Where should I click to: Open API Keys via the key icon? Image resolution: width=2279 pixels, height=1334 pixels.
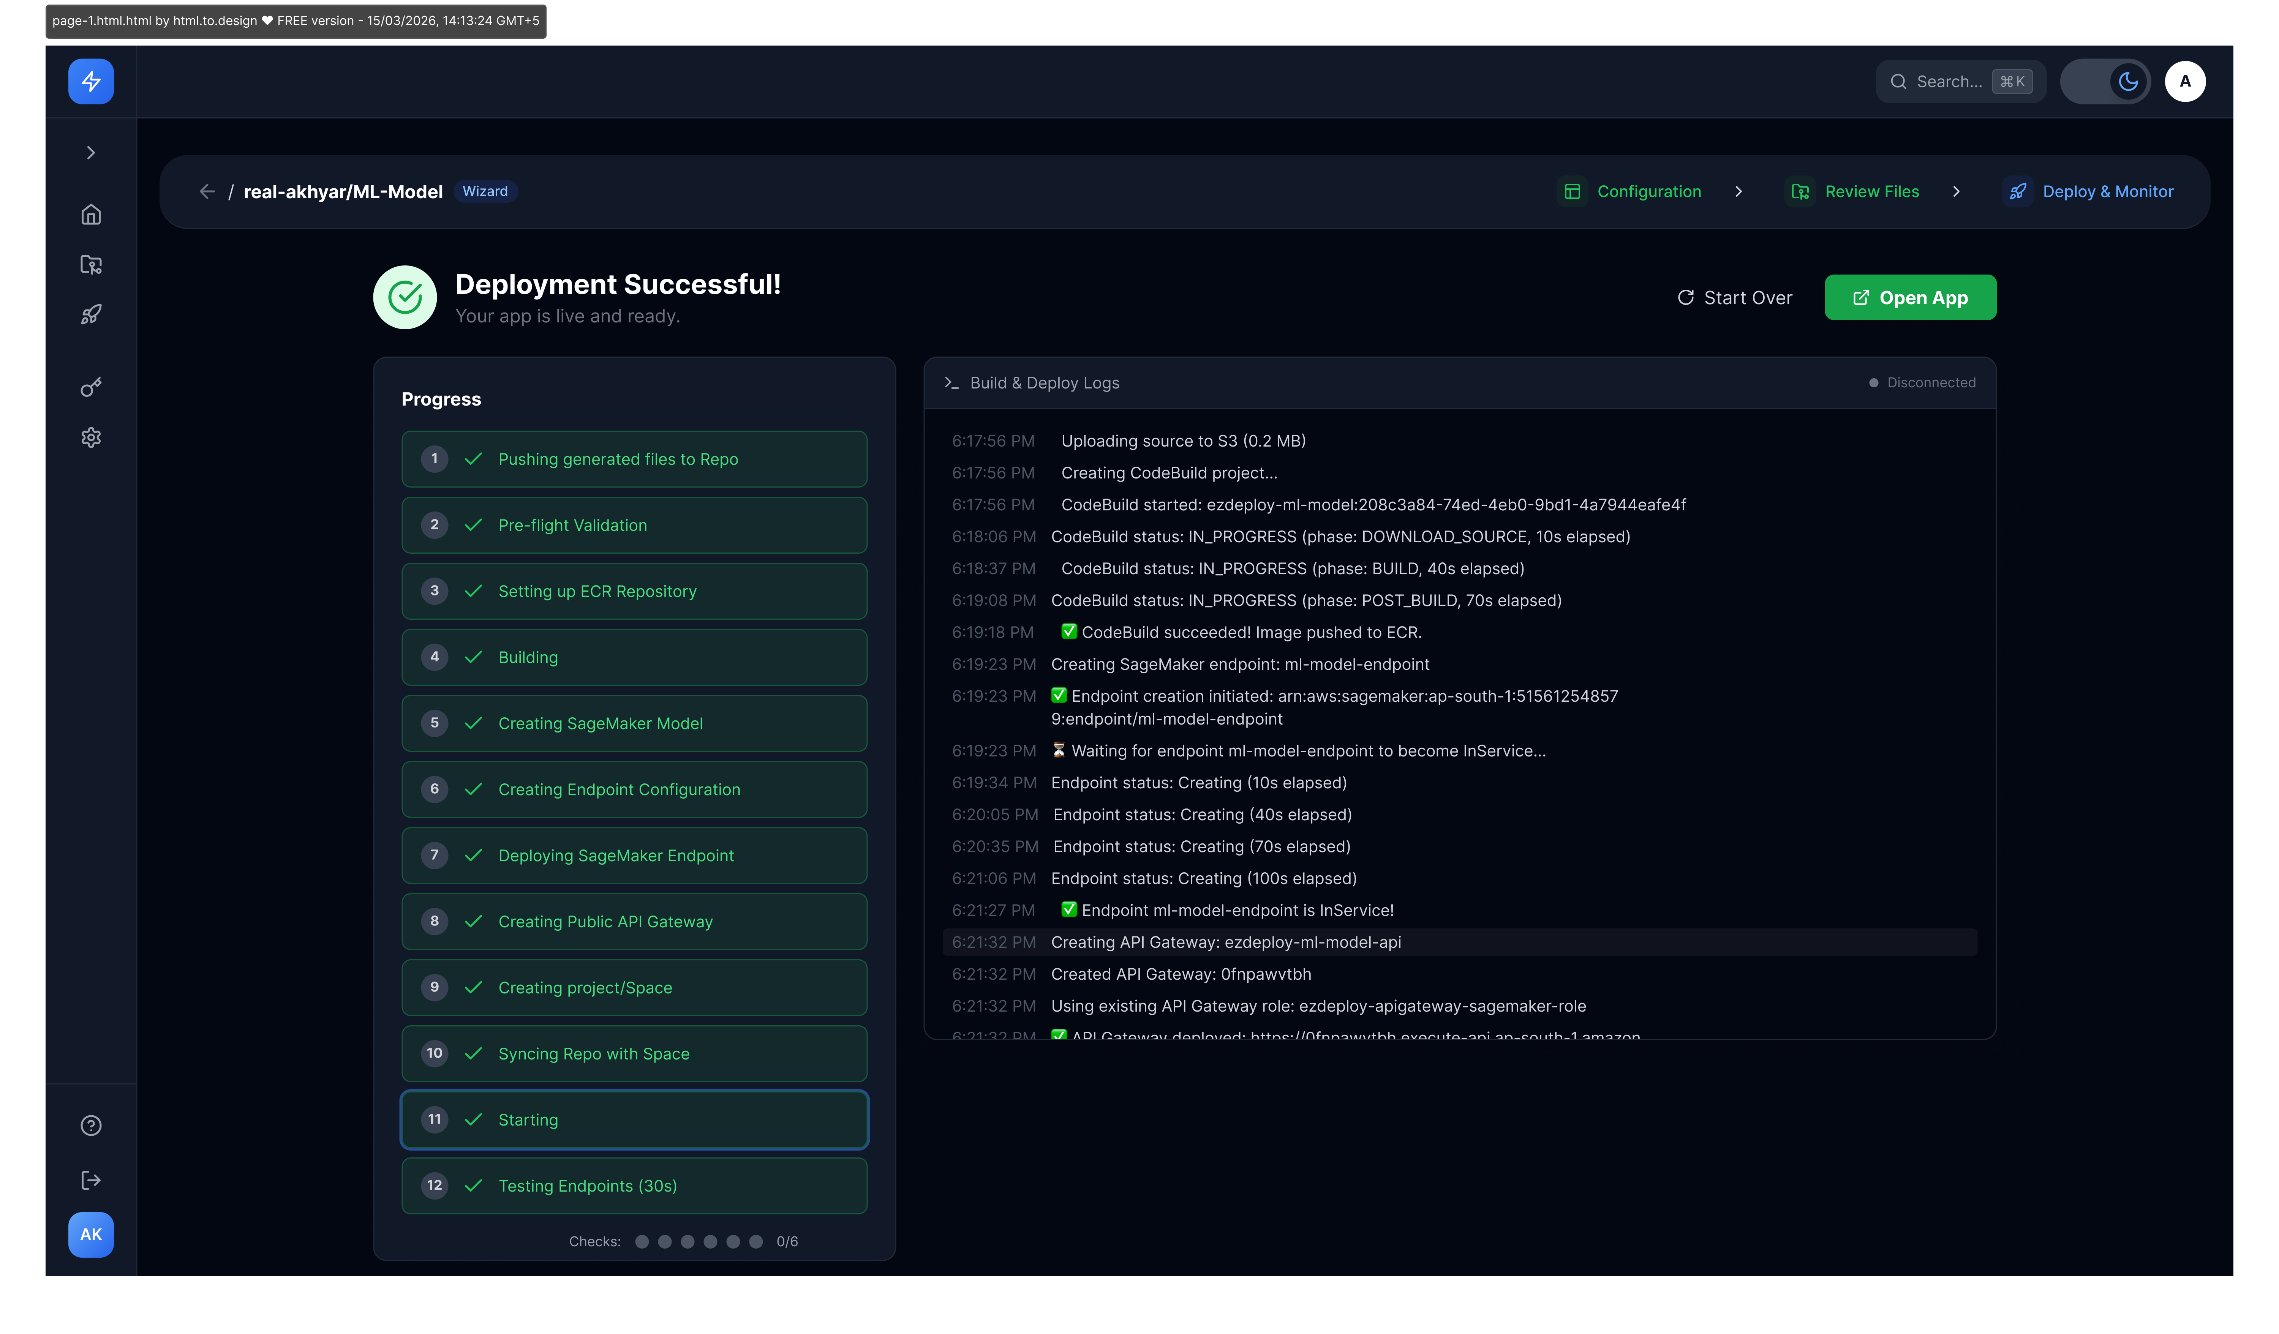click(x=90, y=386)
